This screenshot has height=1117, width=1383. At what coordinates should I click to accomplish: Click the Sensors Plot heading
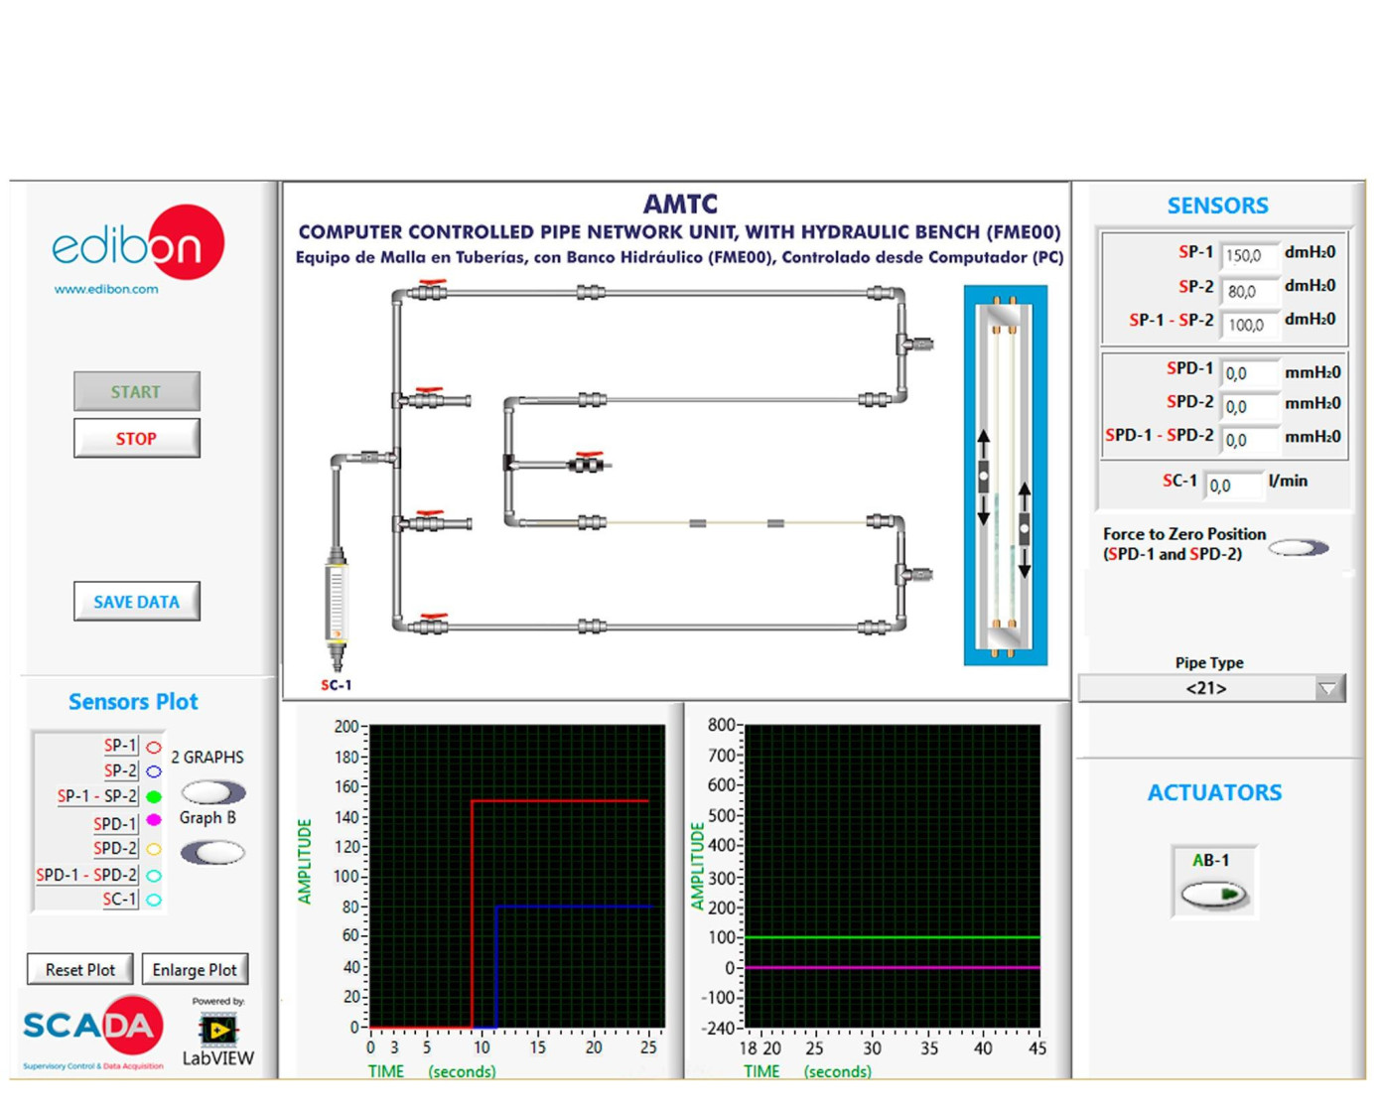click(x=133, y=701)
